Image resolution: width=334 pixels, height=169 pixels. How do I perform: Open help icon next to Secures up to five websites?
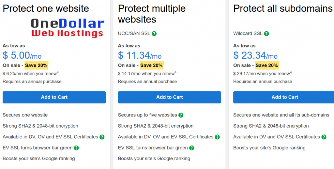click(181, 115)
